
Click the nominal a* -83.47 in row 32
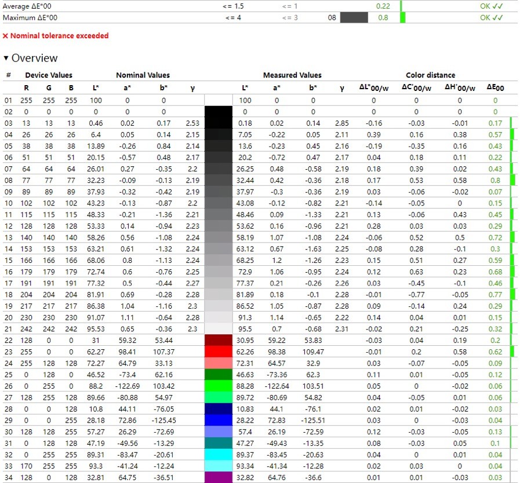coord(128,455)
